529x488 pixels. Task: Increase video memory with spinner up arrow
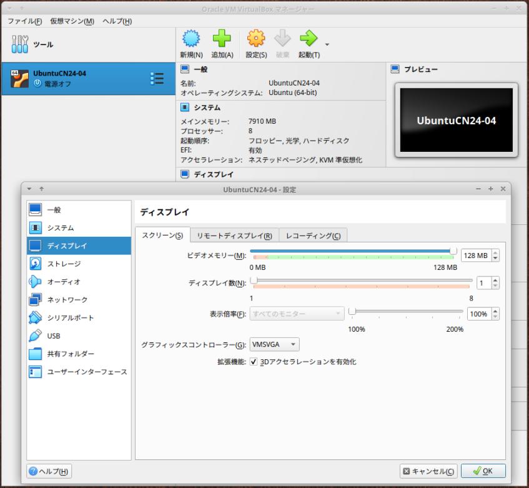click(495, 252)
